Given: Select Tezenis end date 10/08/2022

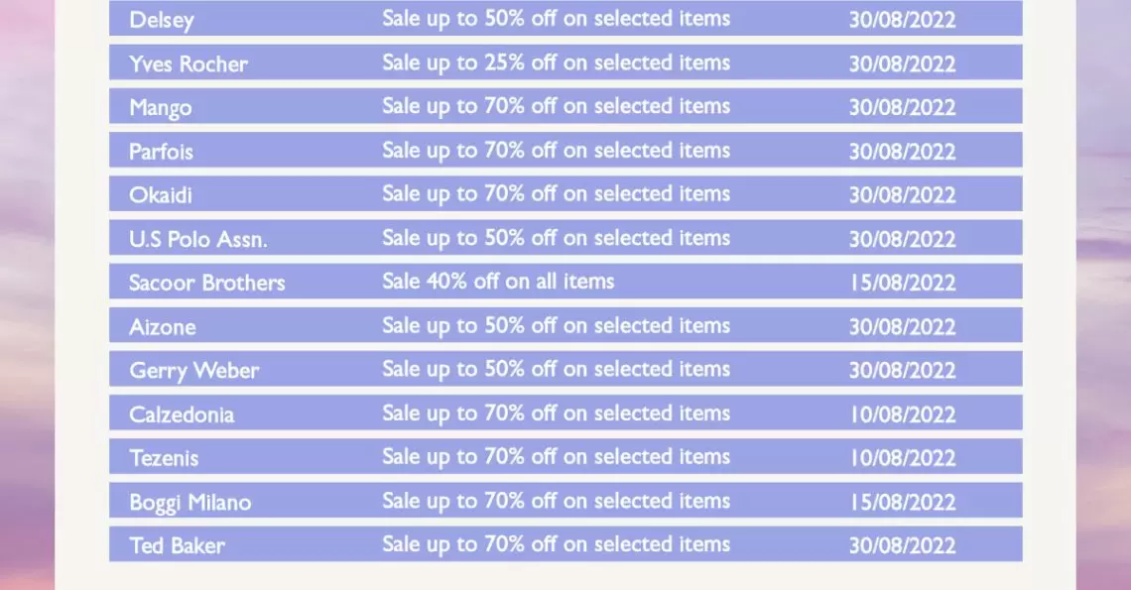Looking at the screenshot, I should pyautogui.click(x=903, y=458).
